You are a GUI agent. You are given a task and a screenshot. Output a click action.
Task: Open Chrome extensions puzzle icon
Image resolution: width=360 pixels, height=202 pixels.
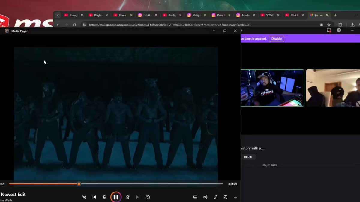[340, 25]
